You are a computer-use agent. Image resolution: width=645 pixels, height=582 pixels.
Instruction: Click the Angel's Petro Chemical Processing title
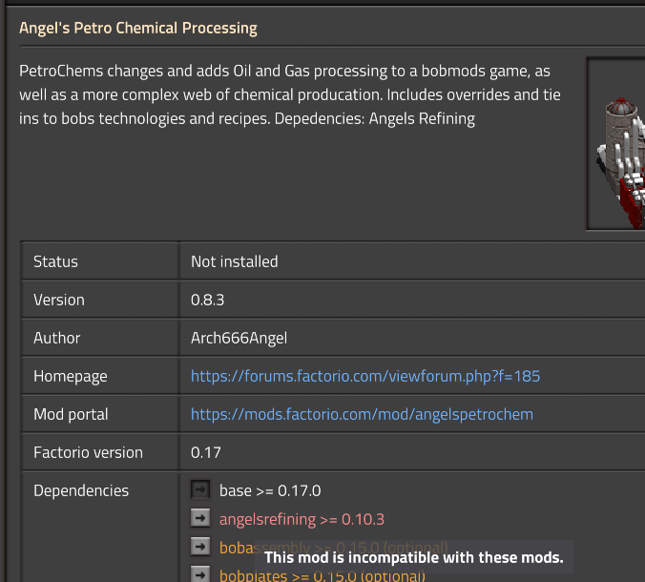[138, 28]
